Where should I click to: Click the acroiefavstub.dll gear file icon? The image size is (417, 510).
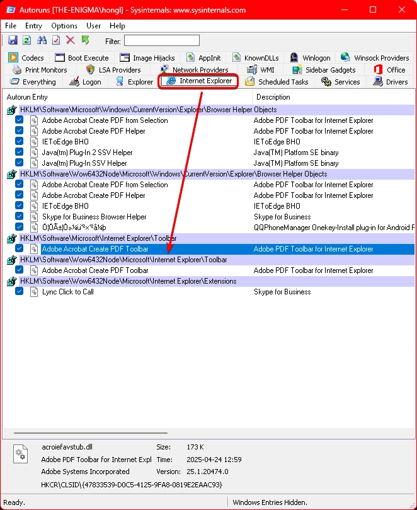coord(20,454)
